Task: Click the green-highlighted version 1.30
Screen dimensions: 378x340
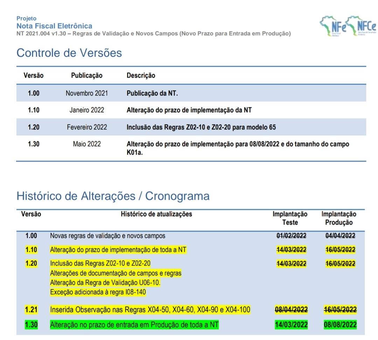Action: tap(31, 325)
